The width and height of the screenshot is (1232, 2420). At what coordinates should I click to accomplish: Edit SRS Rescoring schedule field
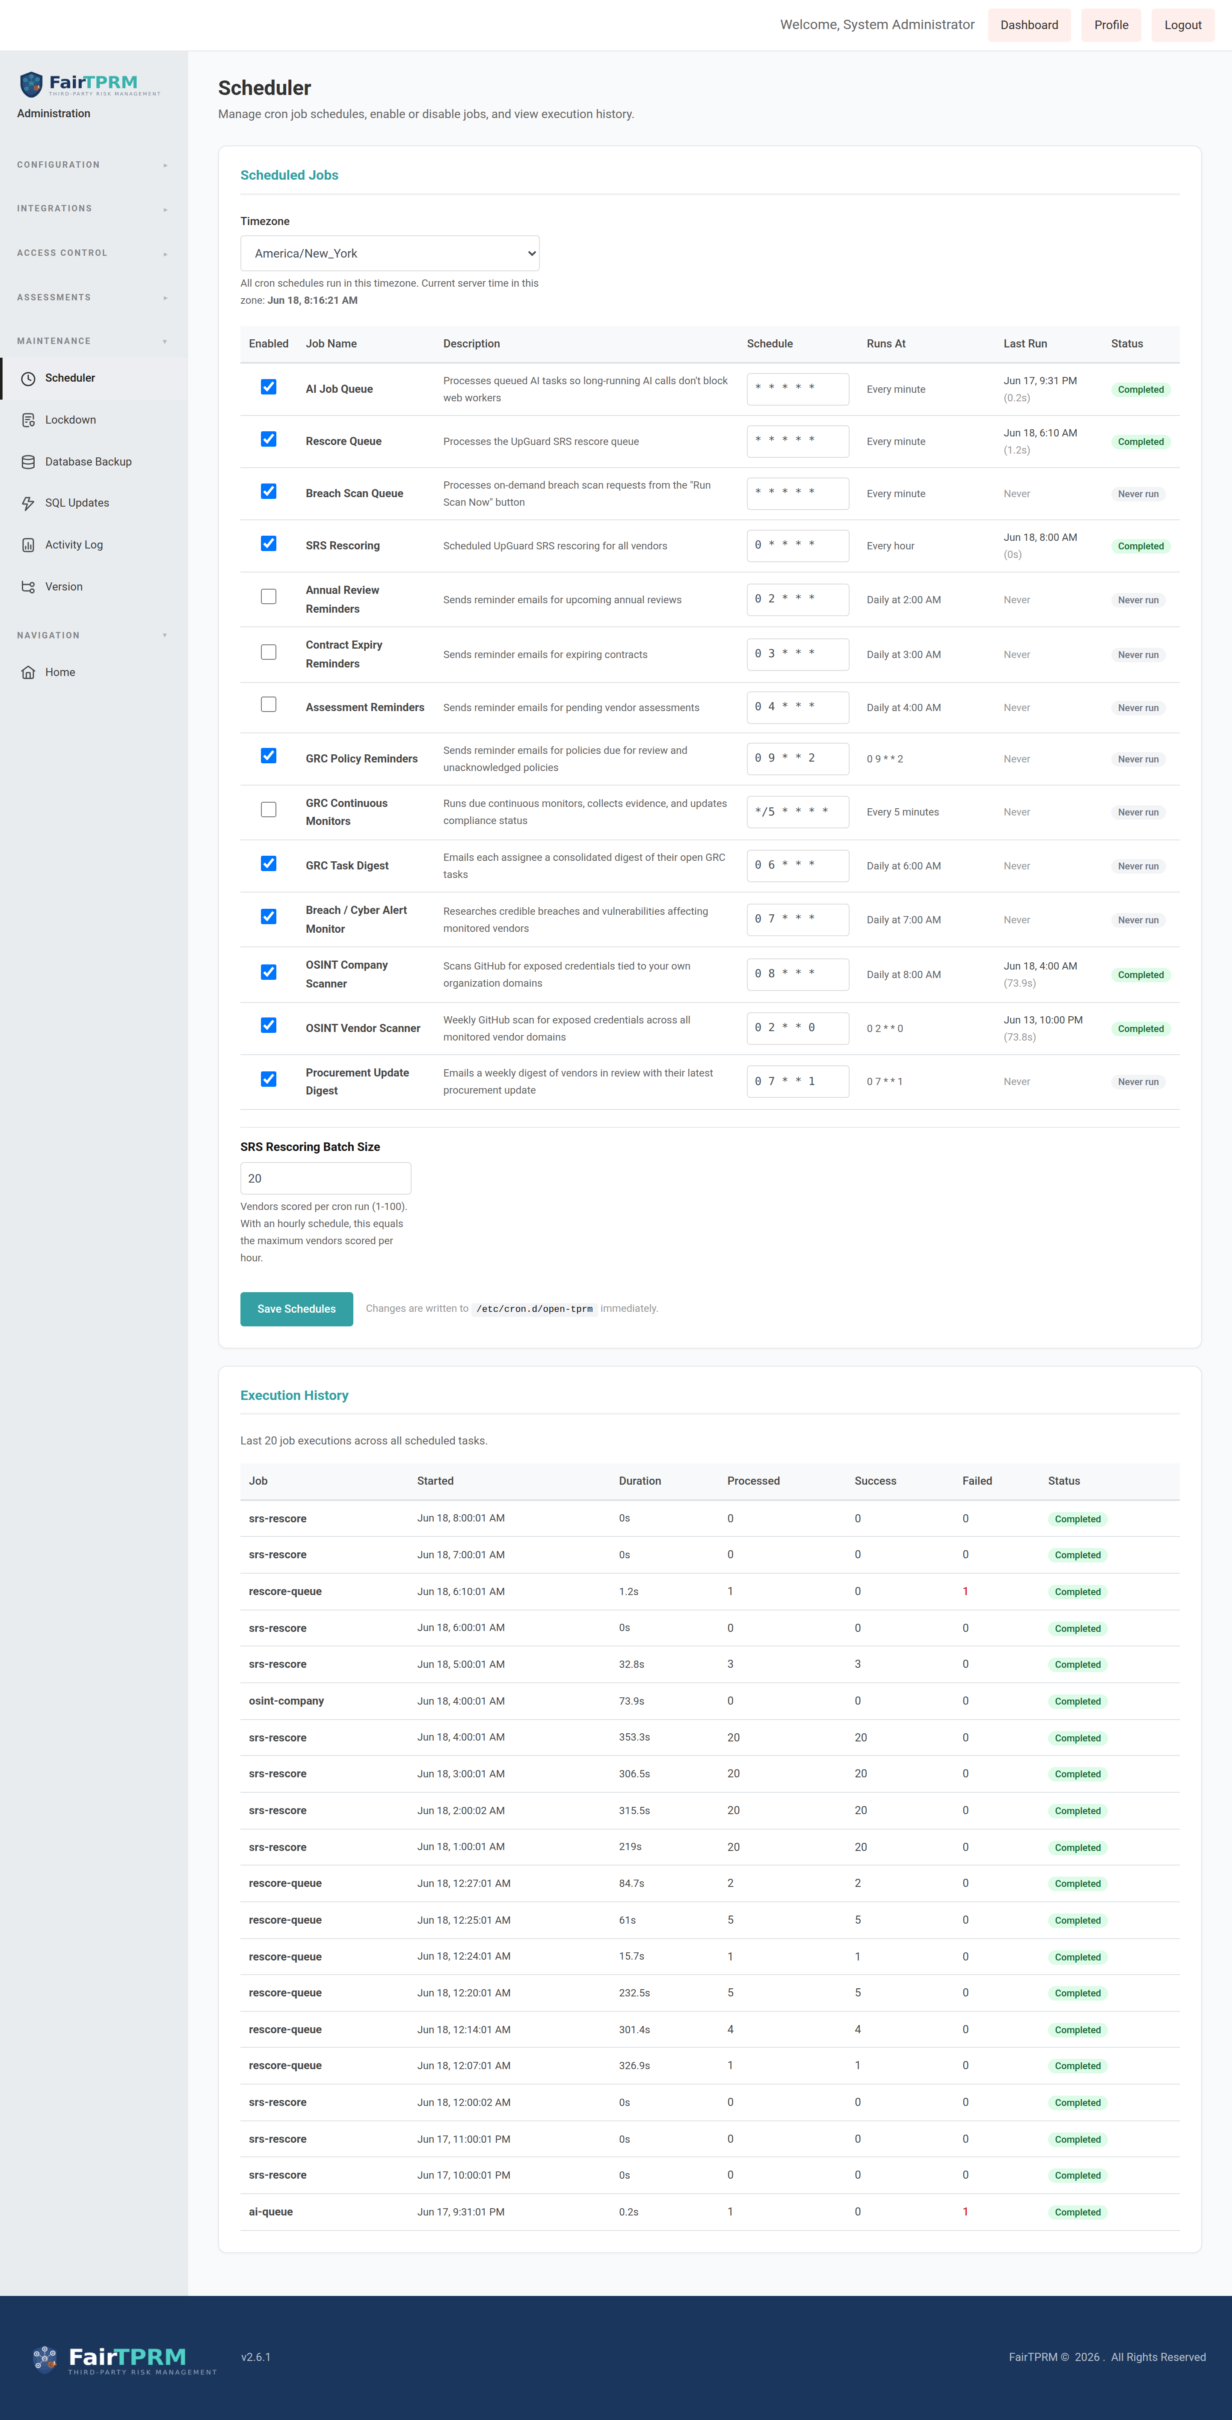tap(798, 546)
